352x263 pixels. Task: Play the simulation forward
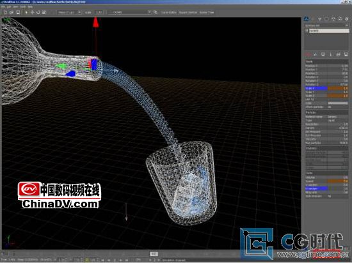[121, 260]
